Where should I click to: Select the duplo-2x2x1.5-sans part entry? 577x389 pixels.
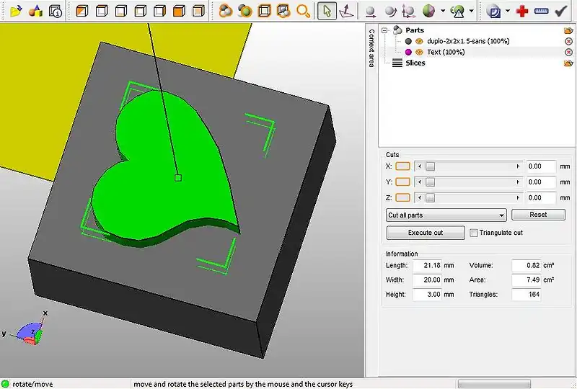click(x=467, y=41)
